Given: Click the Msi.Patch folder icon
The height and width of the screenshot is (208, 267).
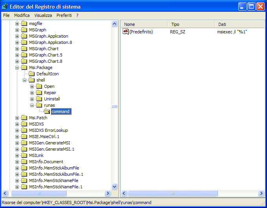Looking at the screenshot, I should pyautogui.click(x=24, y=118).
